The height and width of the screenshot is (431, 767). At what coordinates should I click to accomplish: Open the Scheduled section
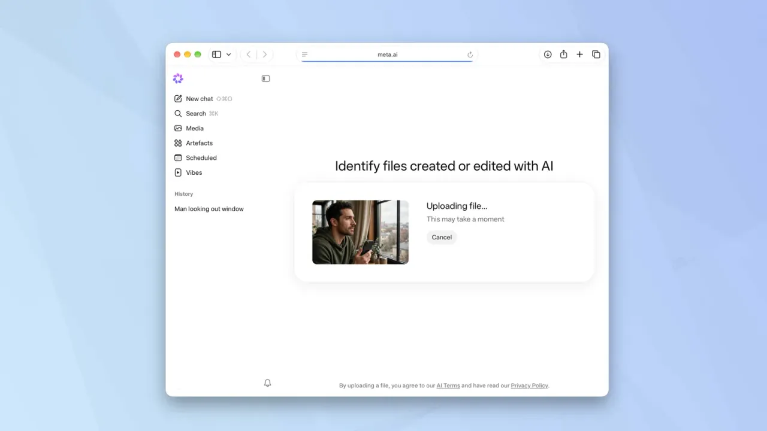click(x=195, y=158)
